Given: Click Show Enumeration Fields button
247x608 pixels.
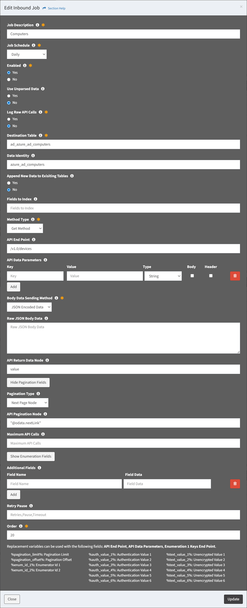Looking at the screenshot, I should point(31,456).
